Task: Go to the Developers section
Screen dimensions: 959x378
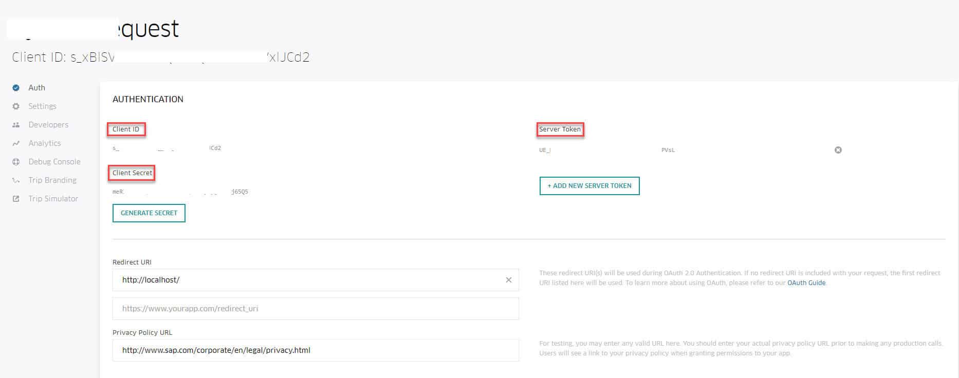Action: tap(48, 125)
